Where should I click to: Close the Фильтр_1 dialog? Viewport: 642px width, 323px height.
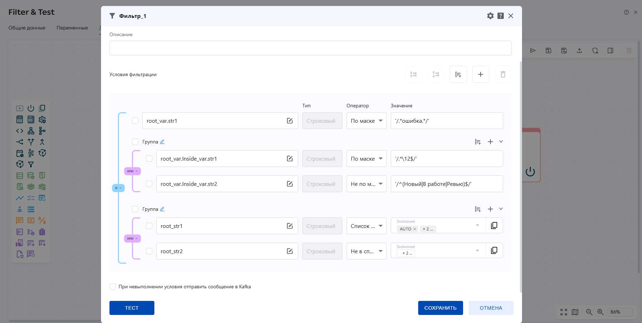tap(511, 16)
